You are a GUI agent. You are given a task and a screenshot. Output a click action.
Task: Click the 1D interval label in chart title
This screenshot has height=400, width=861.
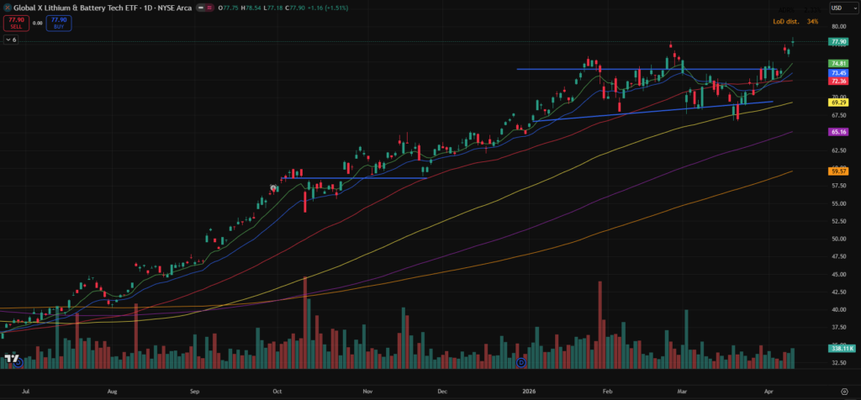tap(149, 8)
